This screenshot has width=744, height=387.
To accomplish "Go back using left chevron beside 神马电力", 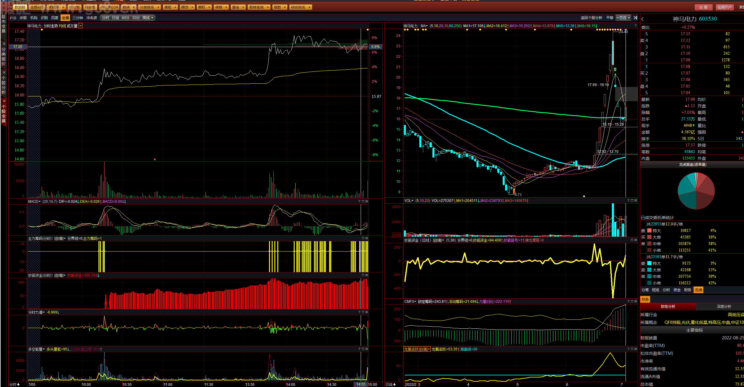I will pos(643,19).
